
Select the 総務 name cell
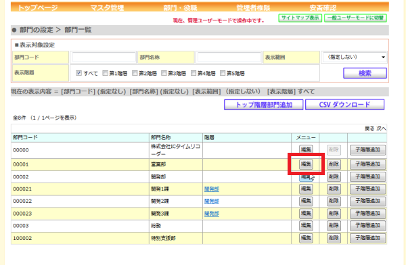[x=176, y=226]
